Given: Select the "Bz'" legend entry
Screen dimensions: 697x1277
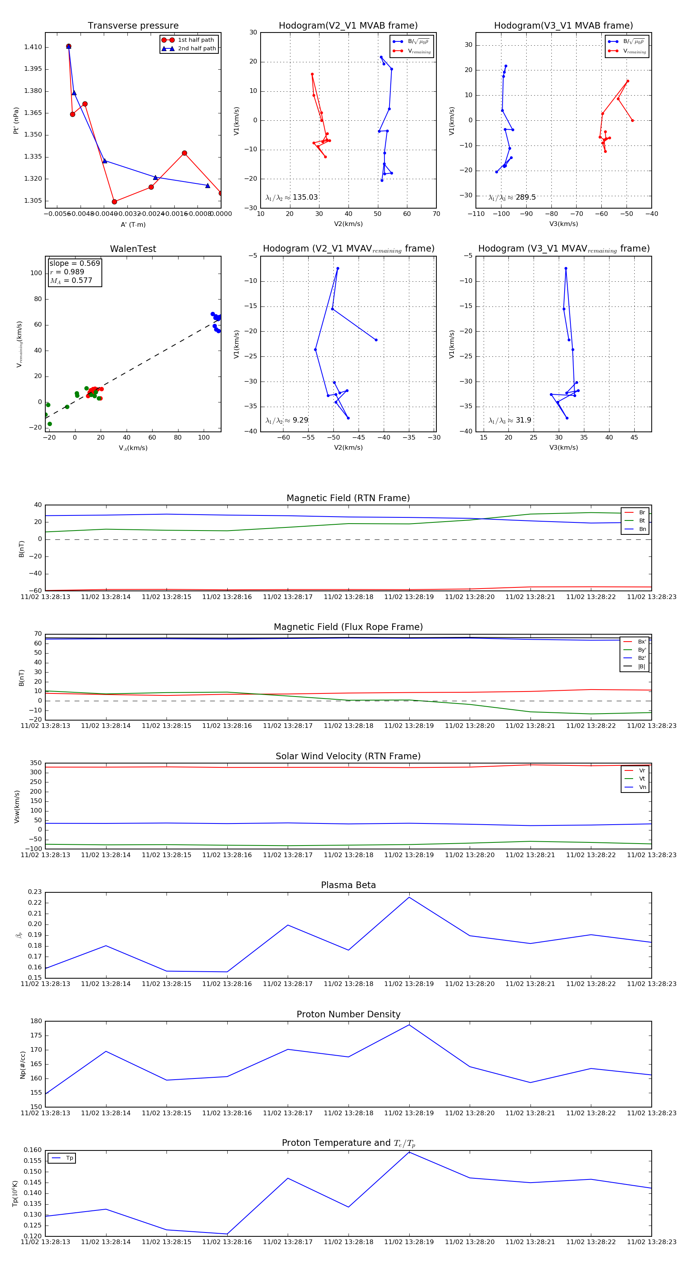Looking at the screenshot, I should click(635, 658).
